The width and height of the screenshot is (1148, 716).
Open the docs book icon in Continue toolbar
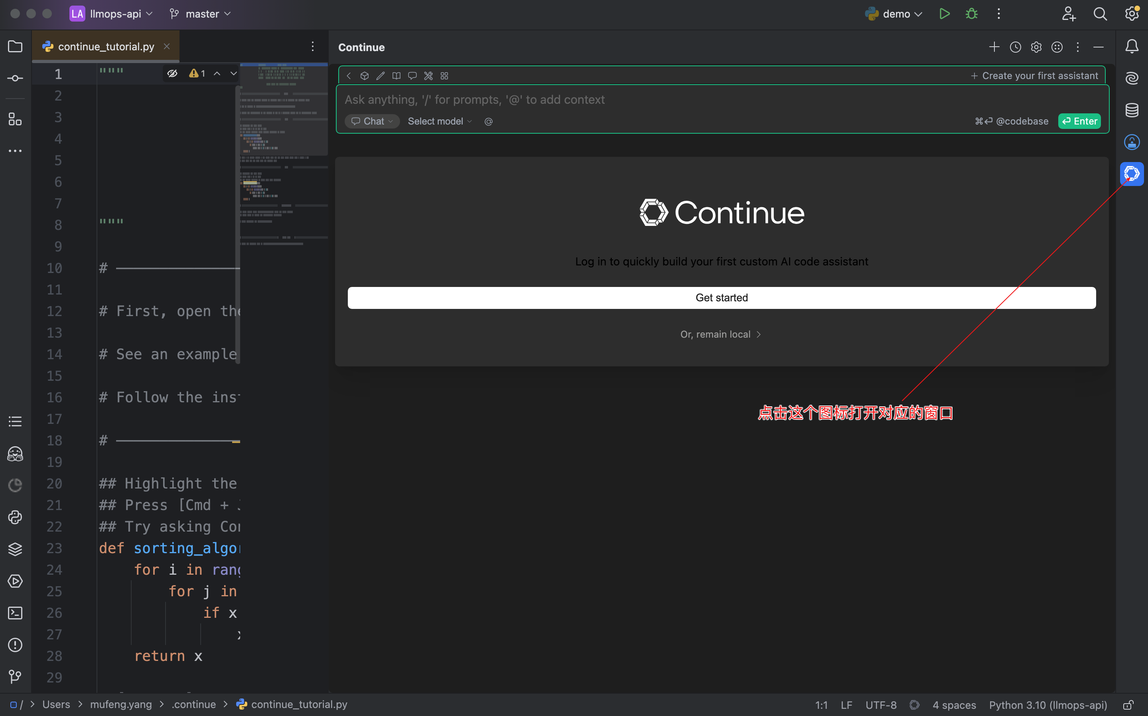[396, 76]
